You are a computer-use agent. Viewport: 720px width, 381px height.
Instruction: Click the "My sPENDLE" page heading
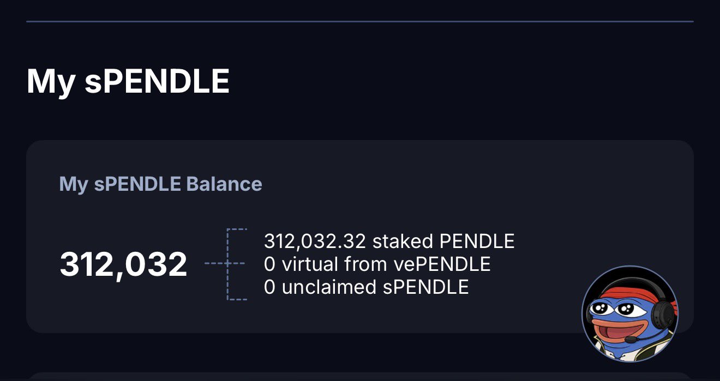pos(128,81)
